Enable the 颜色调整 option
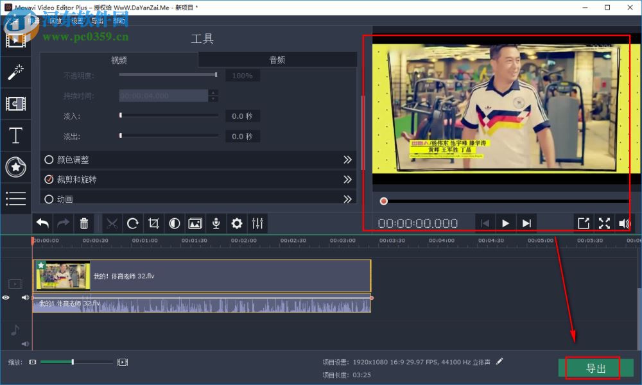642x385 pixels. pyautogui.click(x=49, y=160)
